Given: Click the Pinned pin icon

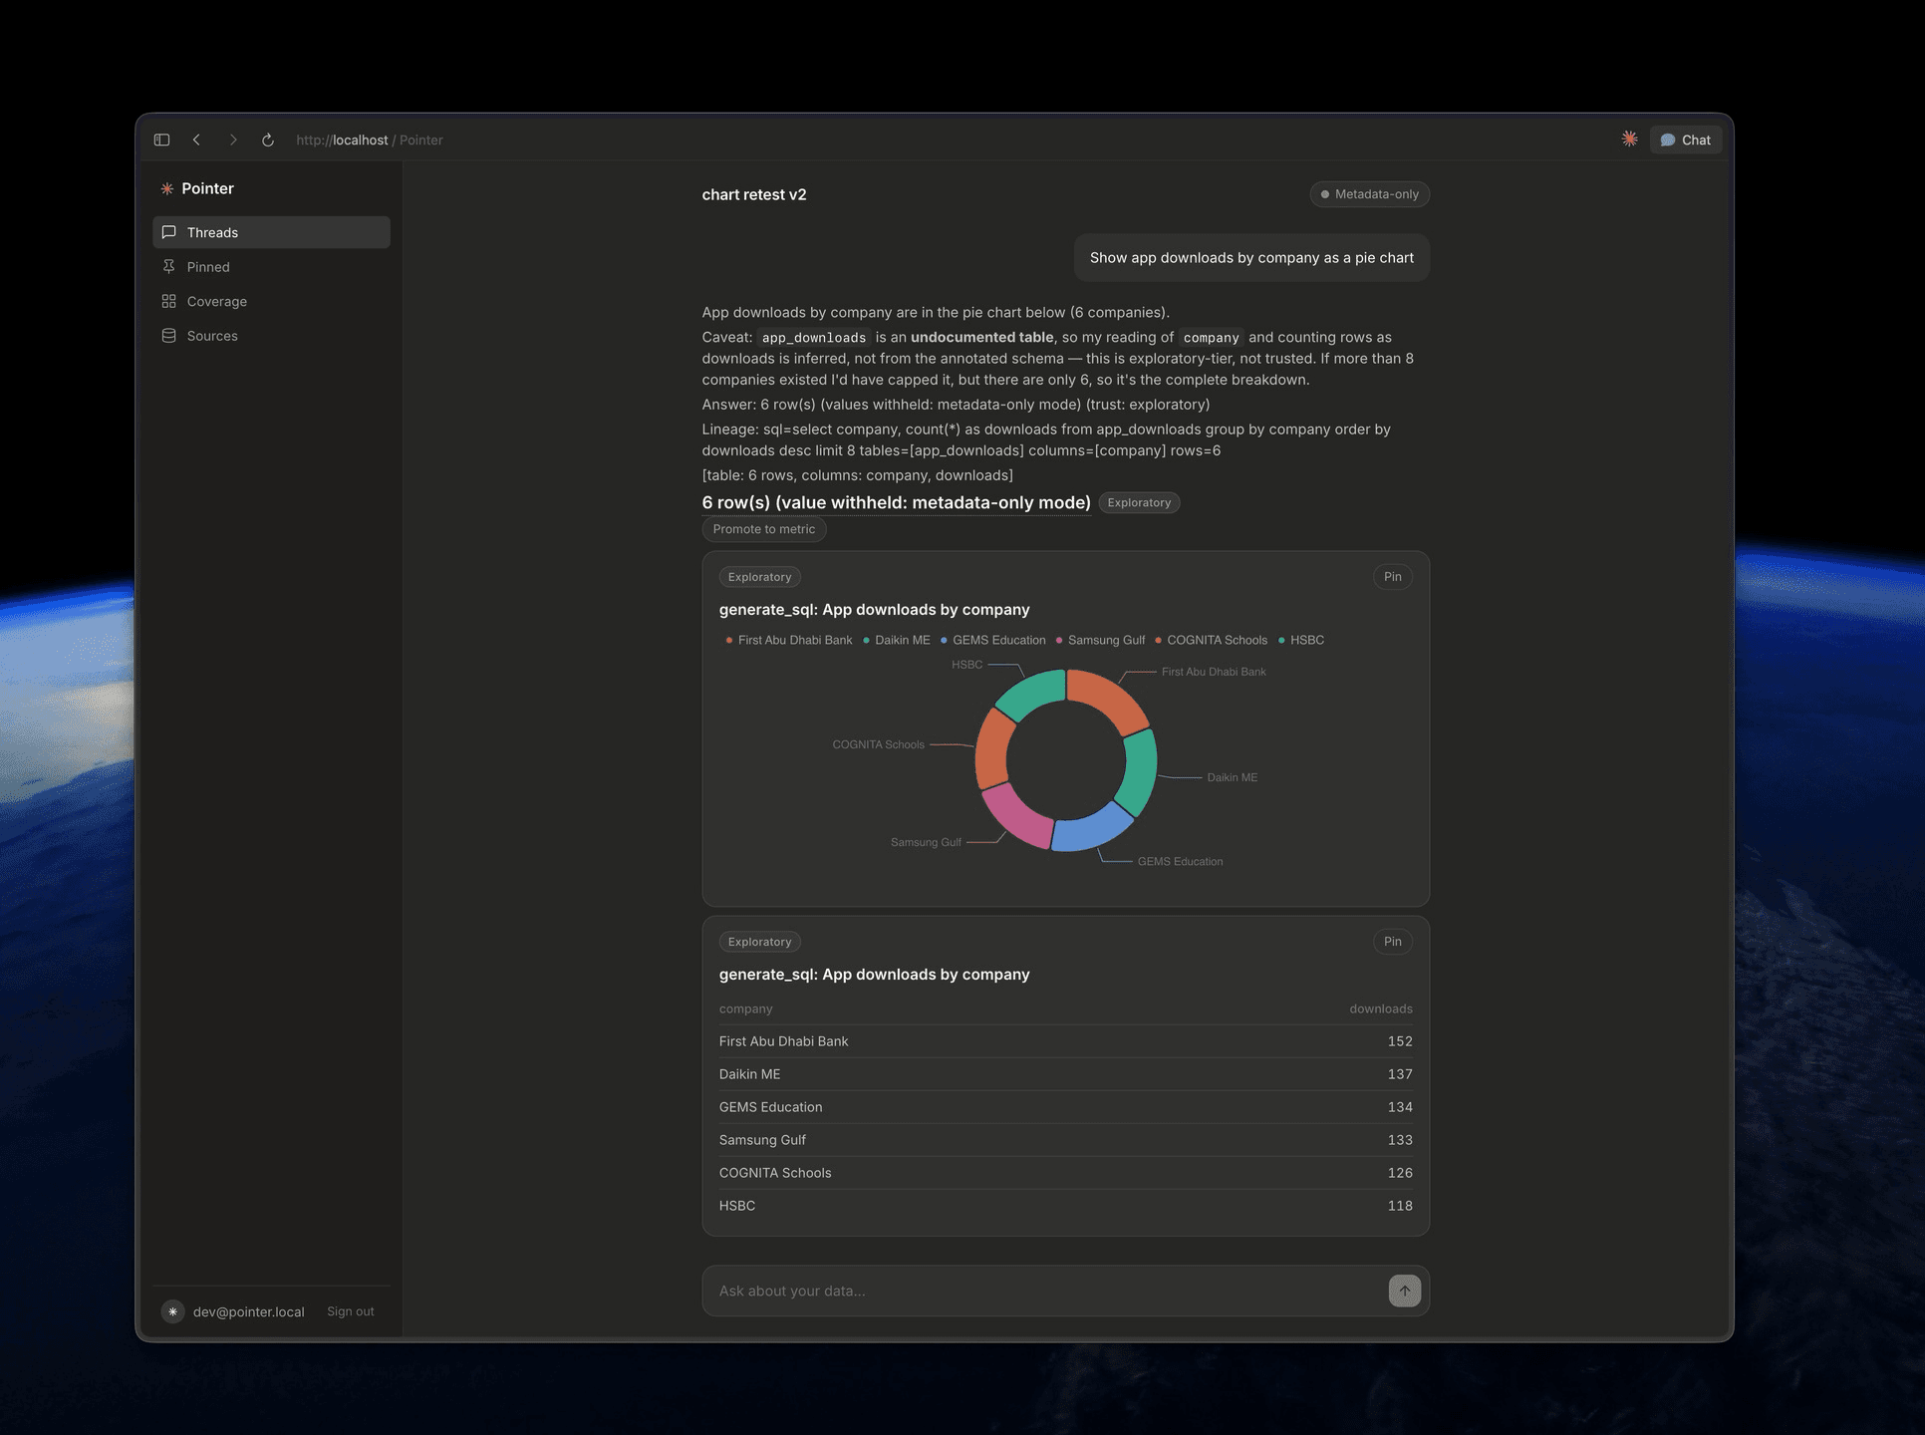Looking at the screenshot, I should point(169,267).
